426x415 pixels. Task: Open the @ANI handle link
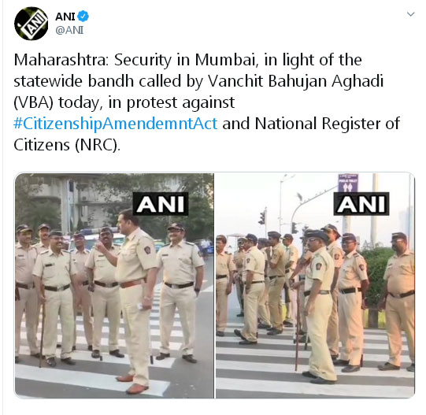pyautogui.click(x=69, y=30)
